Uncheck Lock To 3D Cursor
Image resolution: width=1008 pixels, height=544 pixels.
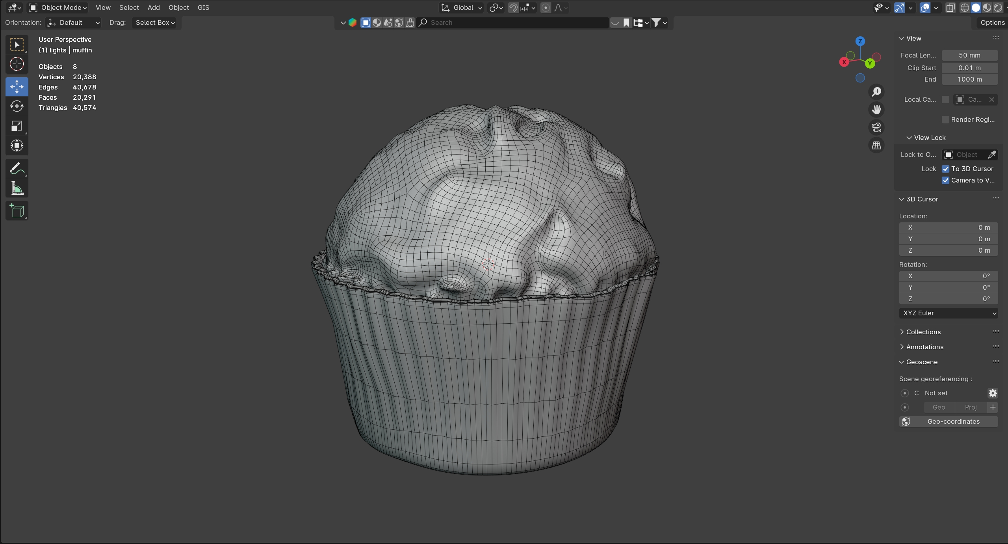945,169
